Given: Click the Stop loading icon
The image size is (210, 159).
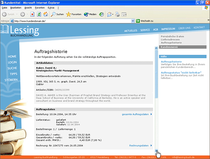Looking at the screenshot, I should click(x=33, y=14).
